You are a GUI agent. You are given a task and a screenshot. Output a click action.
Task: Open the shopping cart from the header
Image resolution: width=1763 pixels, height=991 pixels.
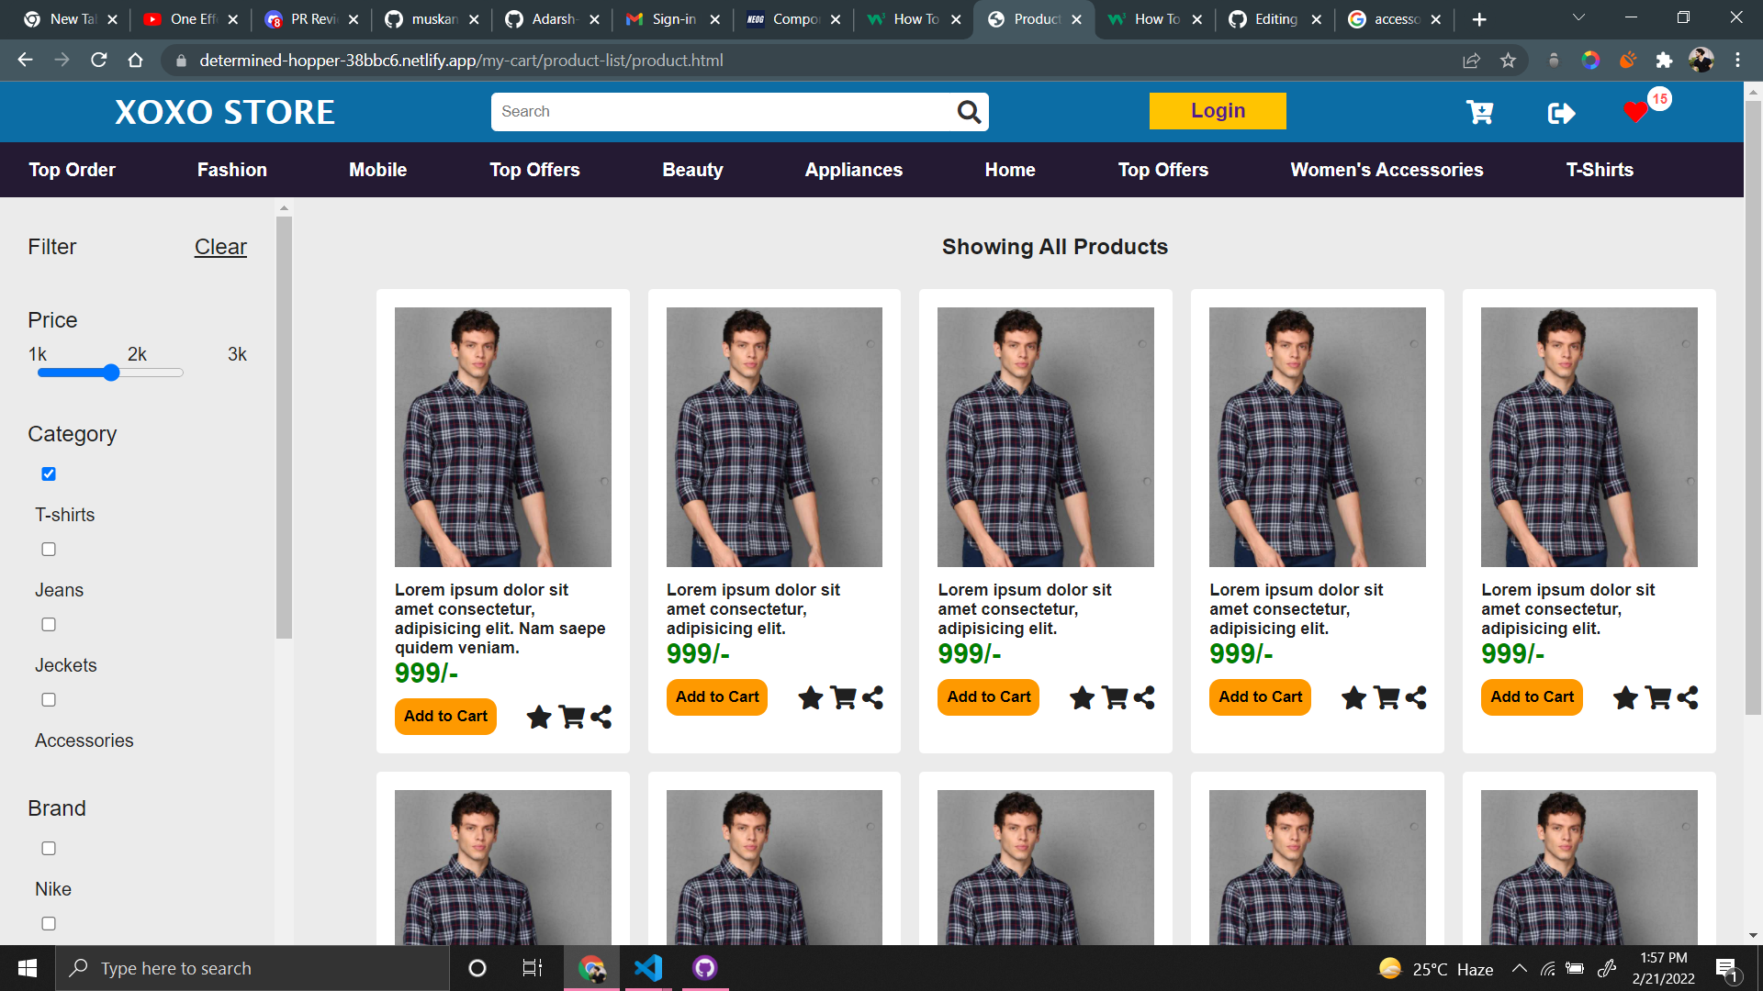click(x=1479, y=111)
